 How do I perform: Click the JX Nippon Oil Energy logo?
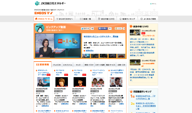(x=50, y=3)
